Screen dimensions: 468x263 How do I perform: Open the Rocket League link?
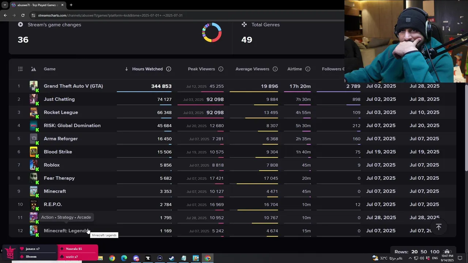pos(61,113)
